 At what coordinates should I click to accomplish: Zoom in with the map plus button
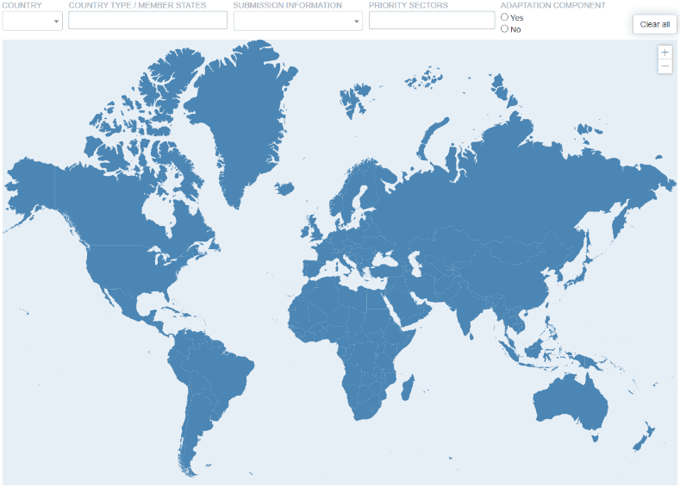point(664,53)
